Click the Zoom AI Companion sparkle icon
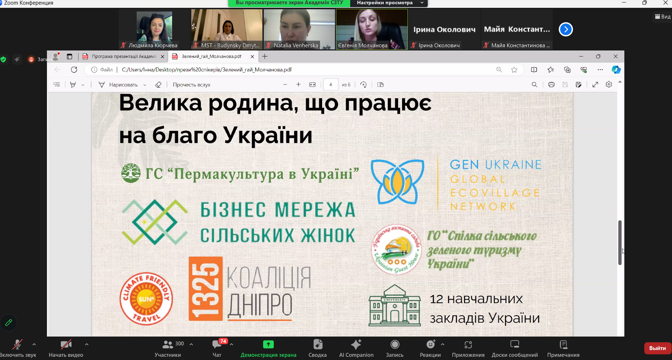Image resolution: width=672 pixels, height=360 pixels. click(17, 59)
